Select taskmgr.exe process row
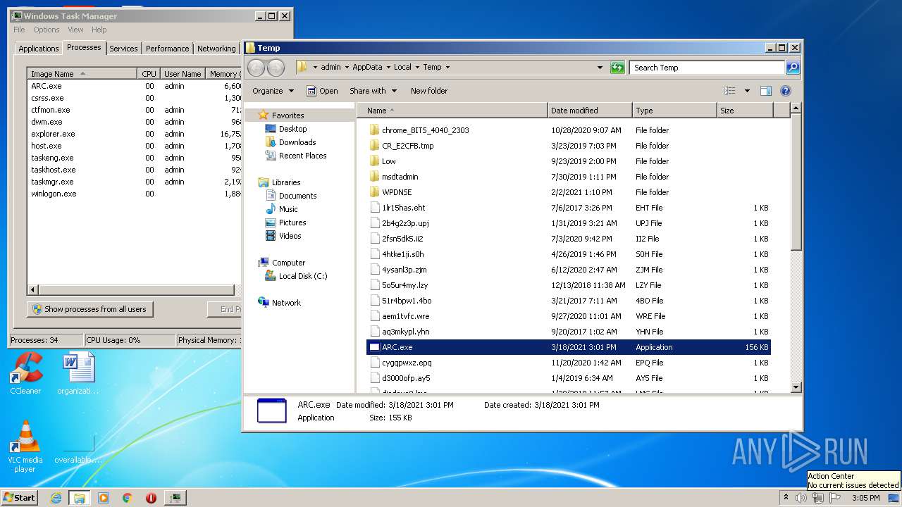The width and height of the screenshot is (902, 507). (134, 182)
